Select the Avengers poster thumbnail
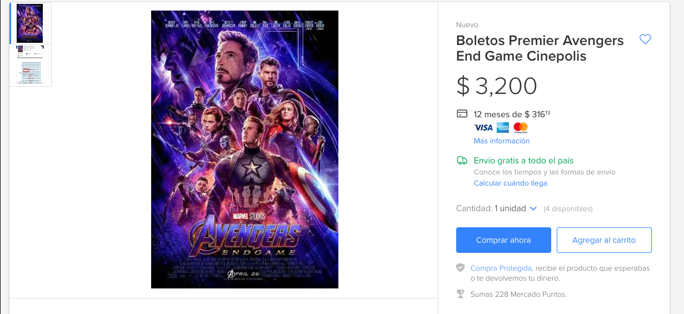The height and width of the screenshot is (314, 684). 30,23
